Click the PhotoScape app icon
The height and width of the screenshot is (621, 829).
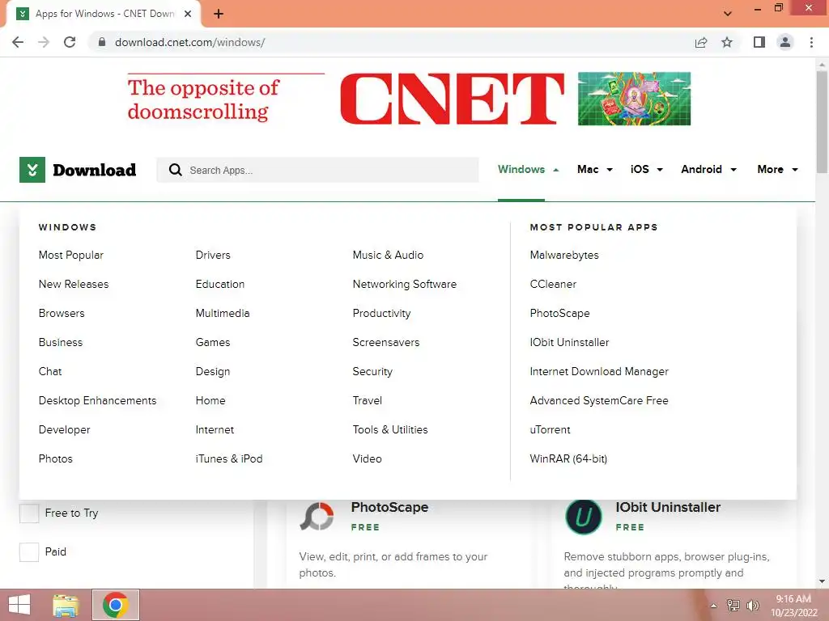tap(317, 516)
